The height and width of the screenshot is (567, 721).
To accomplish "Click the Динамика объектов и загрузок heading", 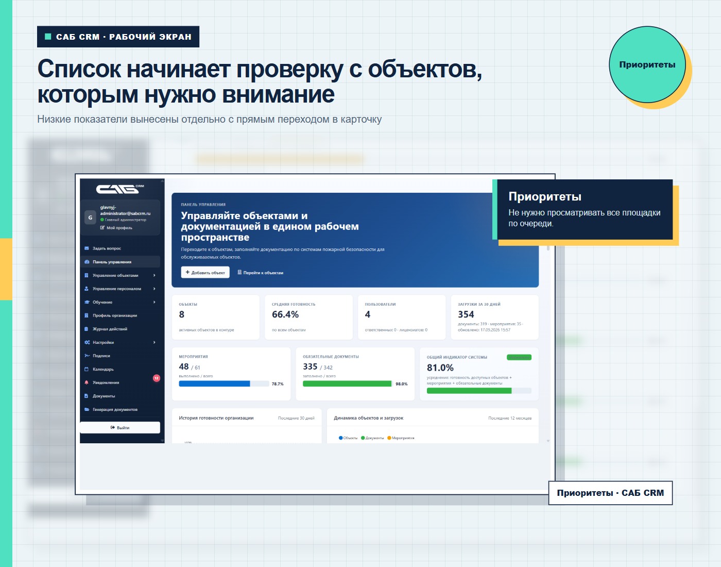I will click(369, 418).
